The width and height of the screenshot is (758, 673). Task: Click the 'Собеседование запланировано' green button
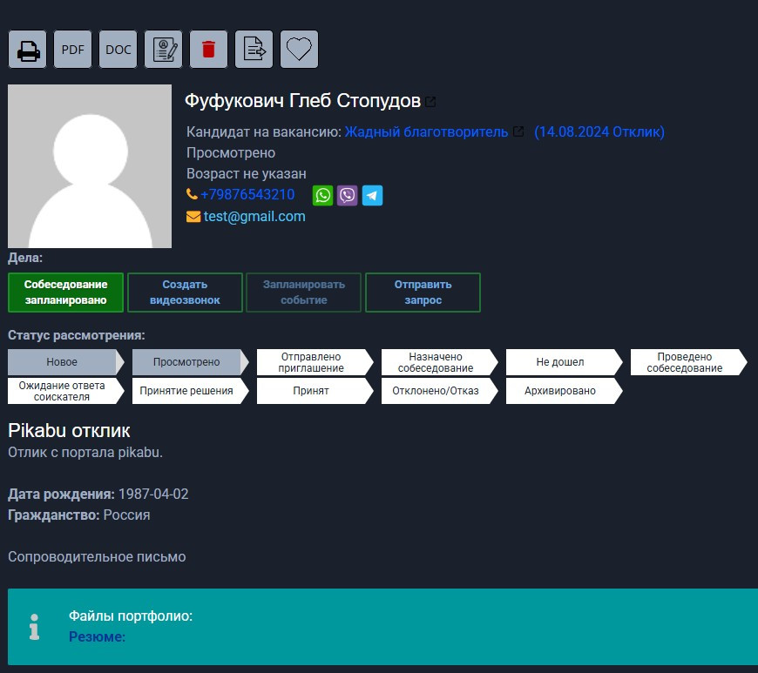pyautogui.click(x=66, y=293)
